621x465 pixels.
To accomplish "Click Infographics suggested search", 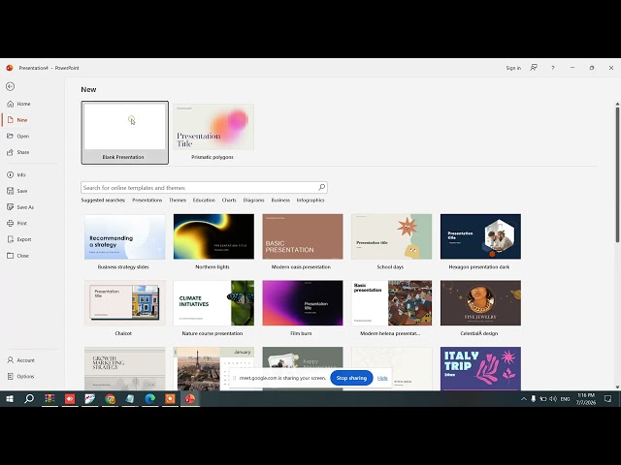I will coord(310,201).
